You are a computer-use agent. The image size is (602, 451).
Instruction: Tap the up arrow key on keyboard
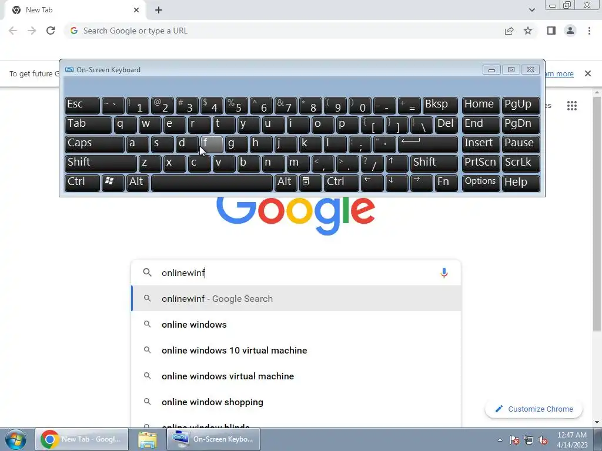click(x=396, y=163)
